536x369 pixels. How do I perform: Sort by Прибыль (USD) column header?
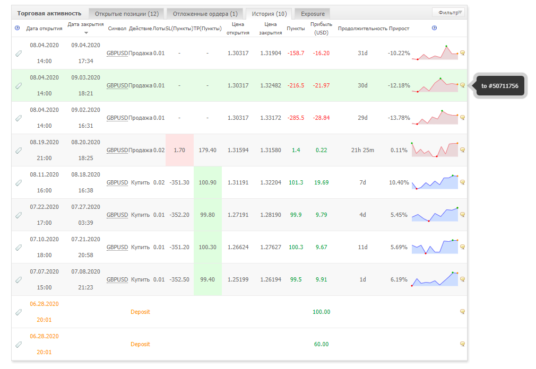(321, 28)
